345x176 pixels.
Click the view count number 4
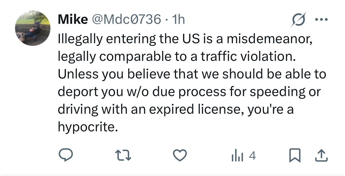pyautogui.click(x=252, y=156)
